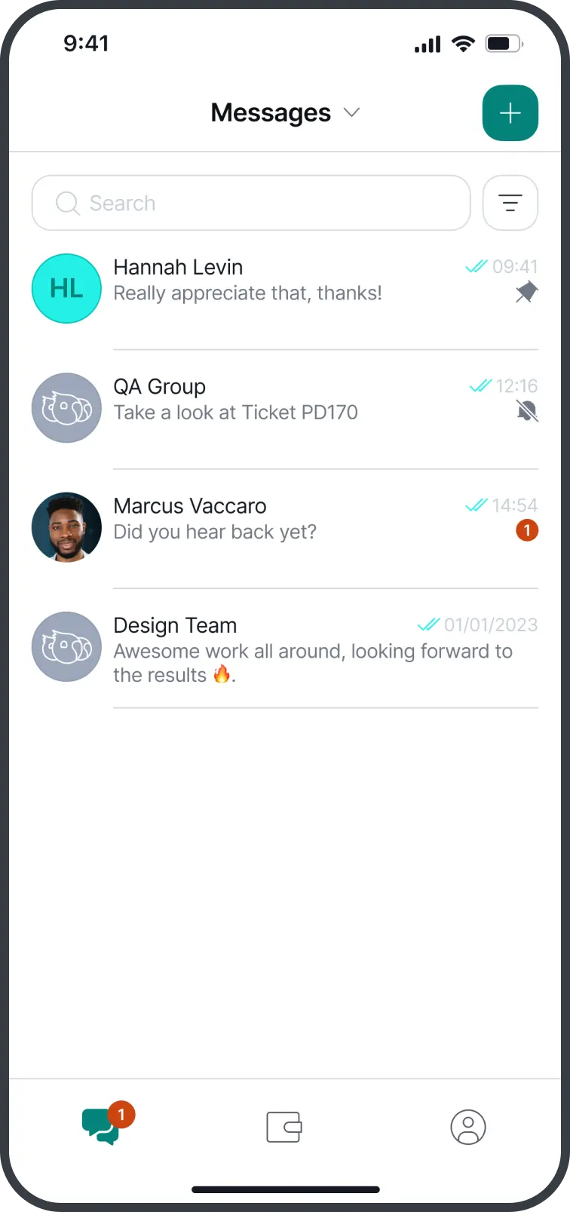Open Marcus Vaccaro's profile photo
Viewport: 570px width, 1212px height.
[66, 527]
